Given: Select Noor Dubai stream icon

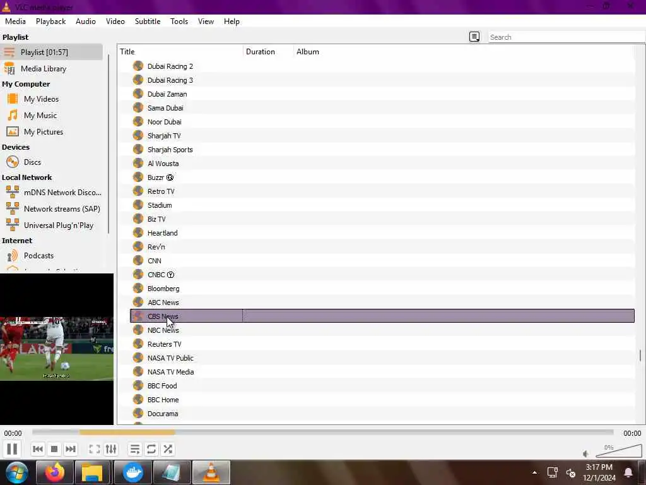Looking at the screenshot, I should click(138, 122).
